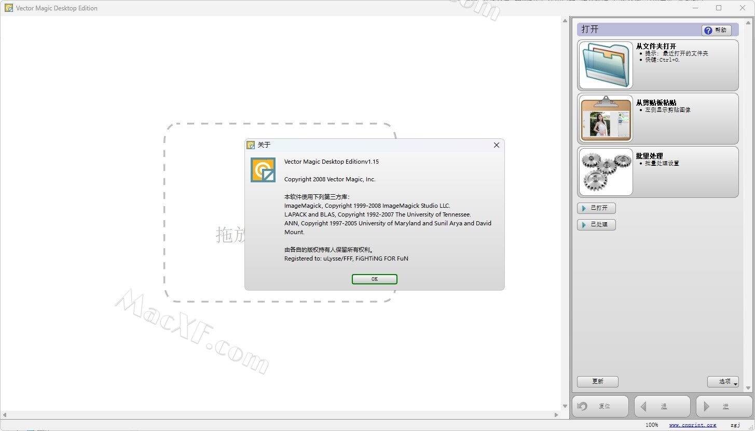
Task: Open the 帮助 help button
Action: 717,30
